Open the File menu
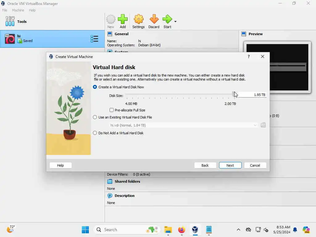Image resolution: width=316 pixels, height=237 pixels. [x=5, y=10]
